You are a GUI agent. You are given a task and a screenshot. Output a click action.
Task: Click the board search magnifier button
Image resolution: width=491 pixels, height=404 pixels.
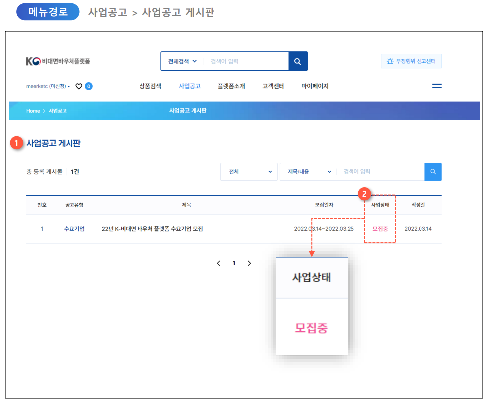click(433, 172)
